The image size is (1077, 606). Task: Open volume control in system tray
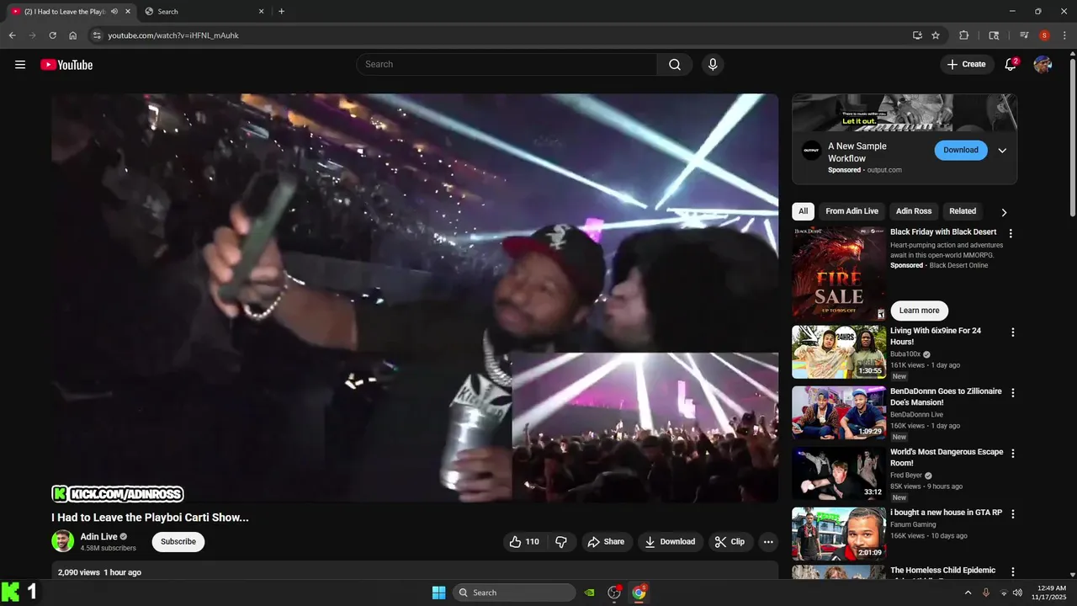tap(1017, 593)
